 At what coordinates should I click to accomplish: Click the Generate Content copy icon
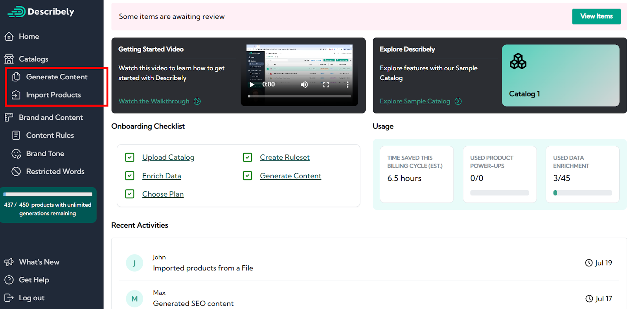[x=16, y=77]
